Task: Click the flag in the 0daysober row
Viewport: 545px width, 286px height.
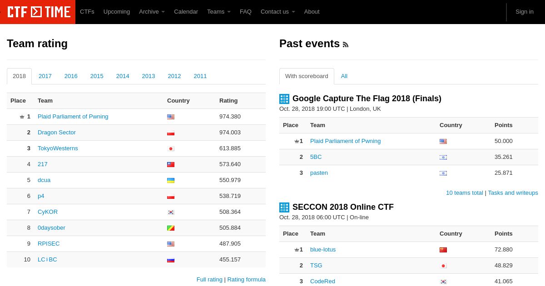Action: click(x=171, y=228)
